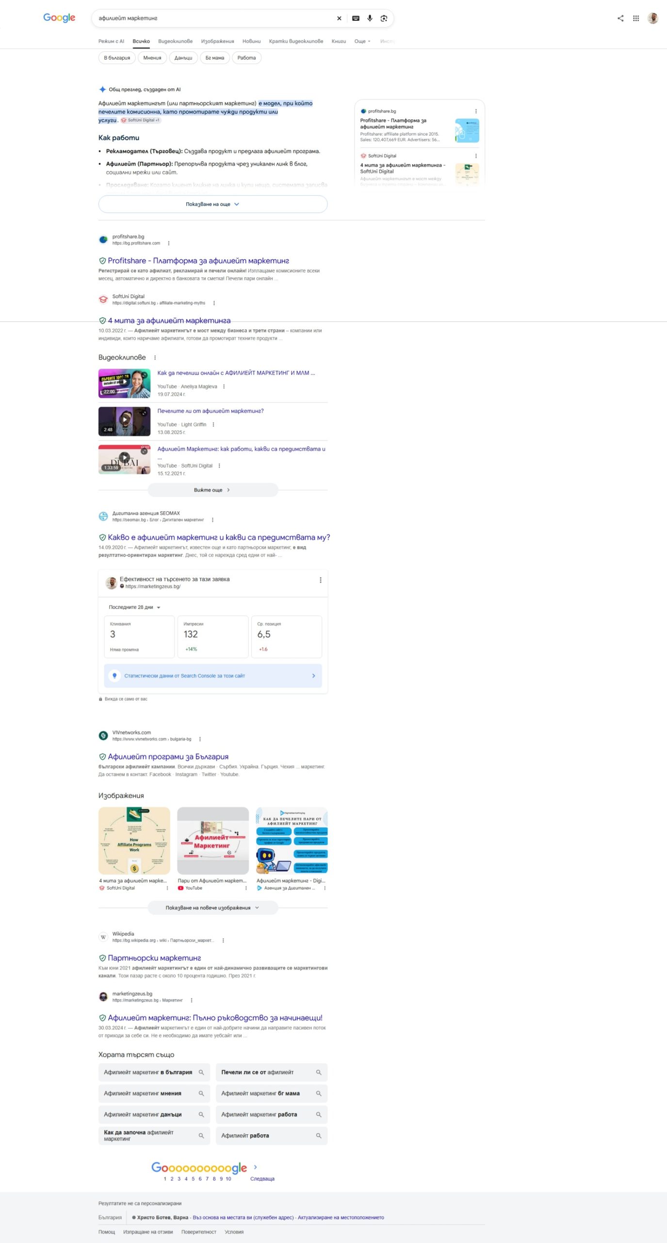Image resolution: width=667 pixels, height=1243 pixels.
Task: Apply the Мнения filter chip
Action: click(x=152, y=58)
